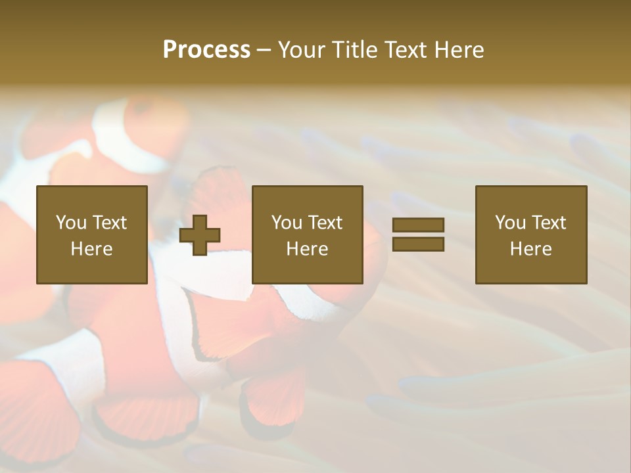This screenshot has width=631, height=473.
Task: Click 'You Text' line in middle box
Action: 307,223
